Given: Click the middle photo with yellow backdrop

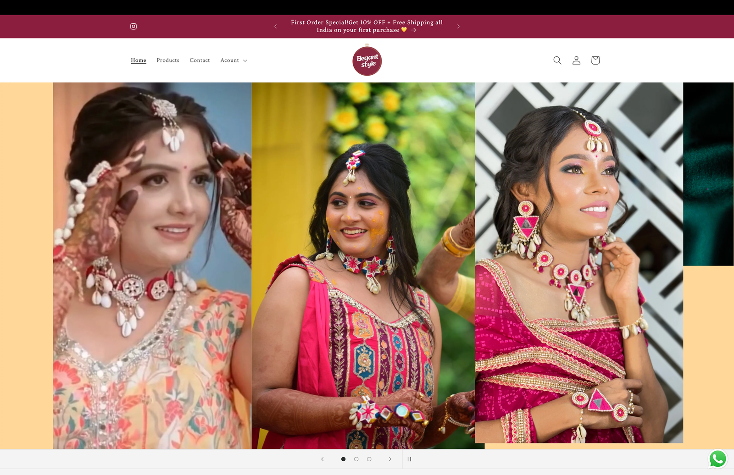Looking at the screenshot, I should [x=363, y=266].
